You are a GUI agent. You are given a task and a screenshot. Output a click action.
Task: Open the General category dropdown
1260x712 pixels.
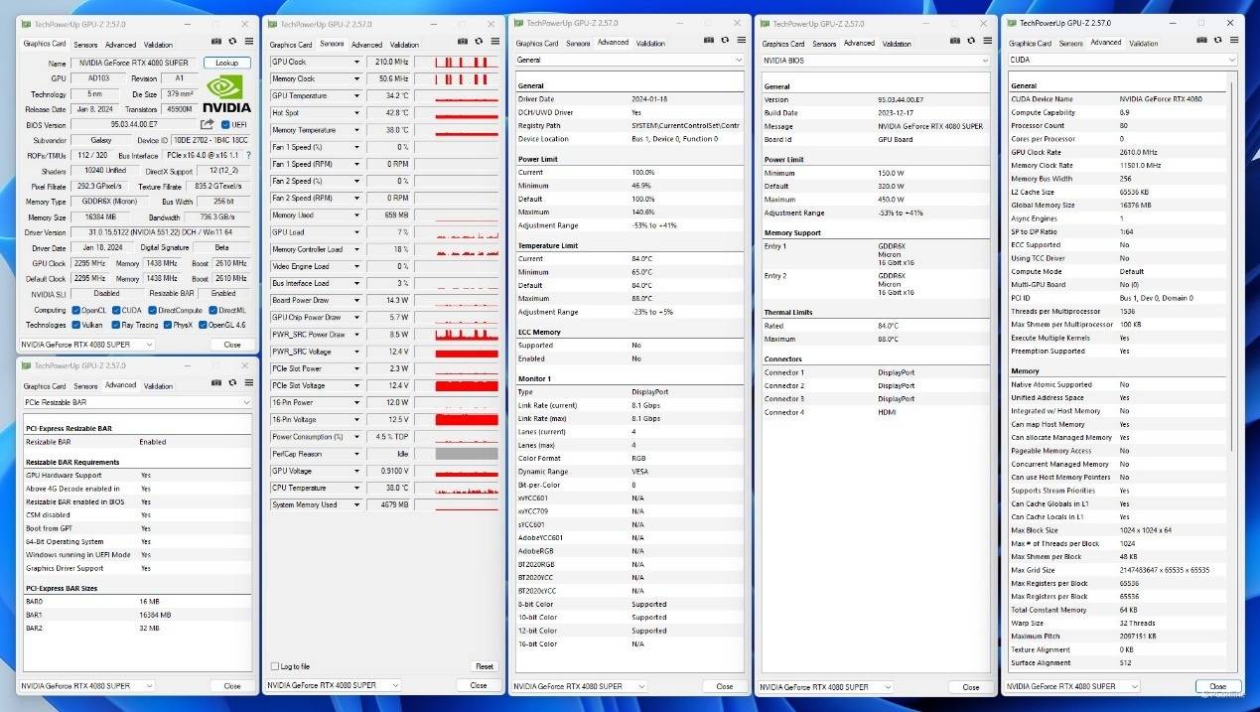click(x=630, y=60)
